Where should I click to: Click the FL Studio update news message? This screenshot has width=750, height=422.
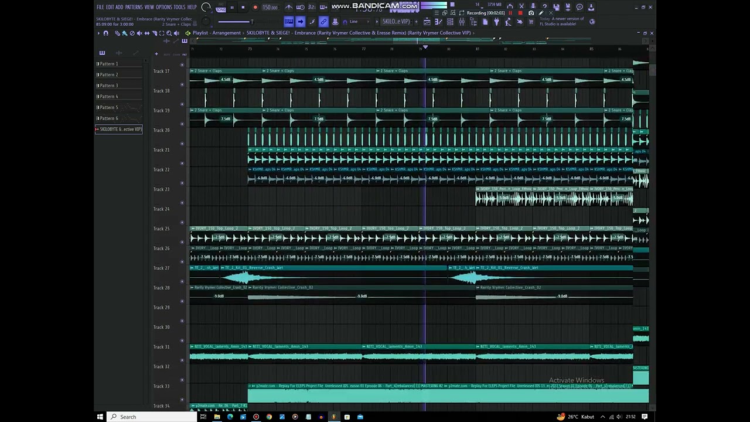pyautogui.click(x=562, y=22)
